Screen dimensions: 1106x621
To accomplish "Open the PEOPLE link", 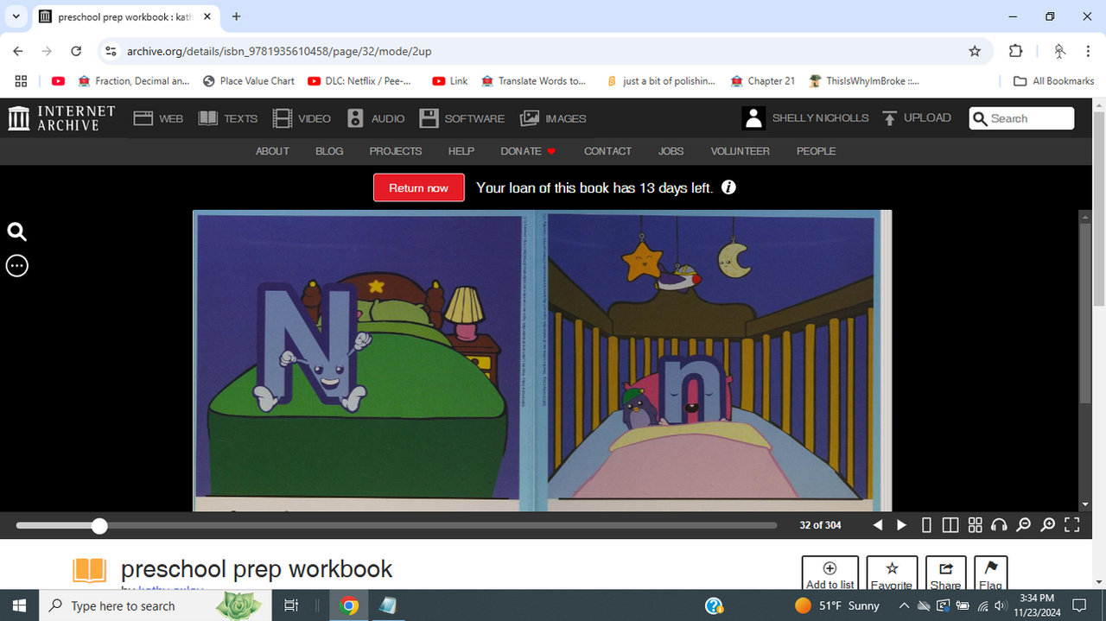I will (x=816, y=151).
